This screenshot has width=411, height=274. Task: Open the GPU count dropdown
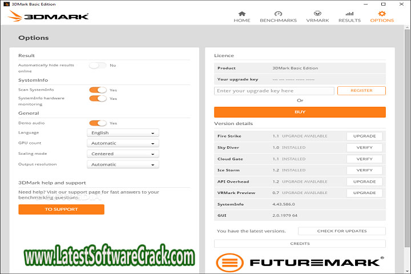tap(123, 143)
